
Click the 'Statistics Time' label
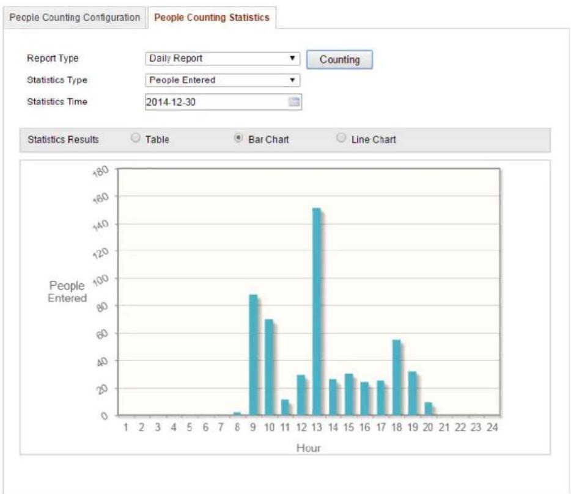[x=57, y=101]
